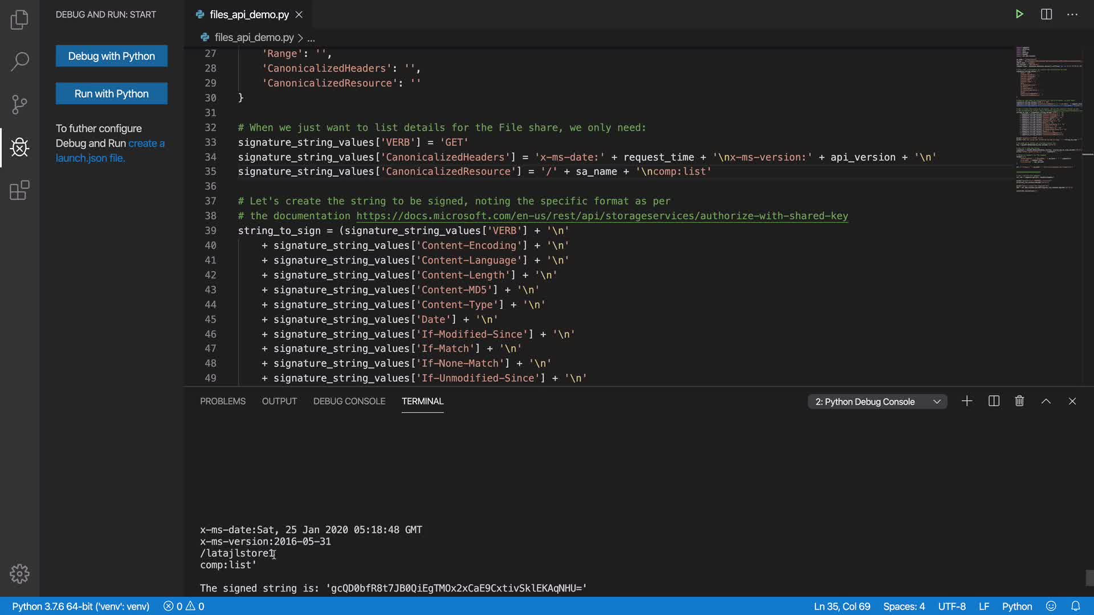Open the Manage gear in activity bar
The height and width of the screenshot is (615, 1094).
pos(19,573)
